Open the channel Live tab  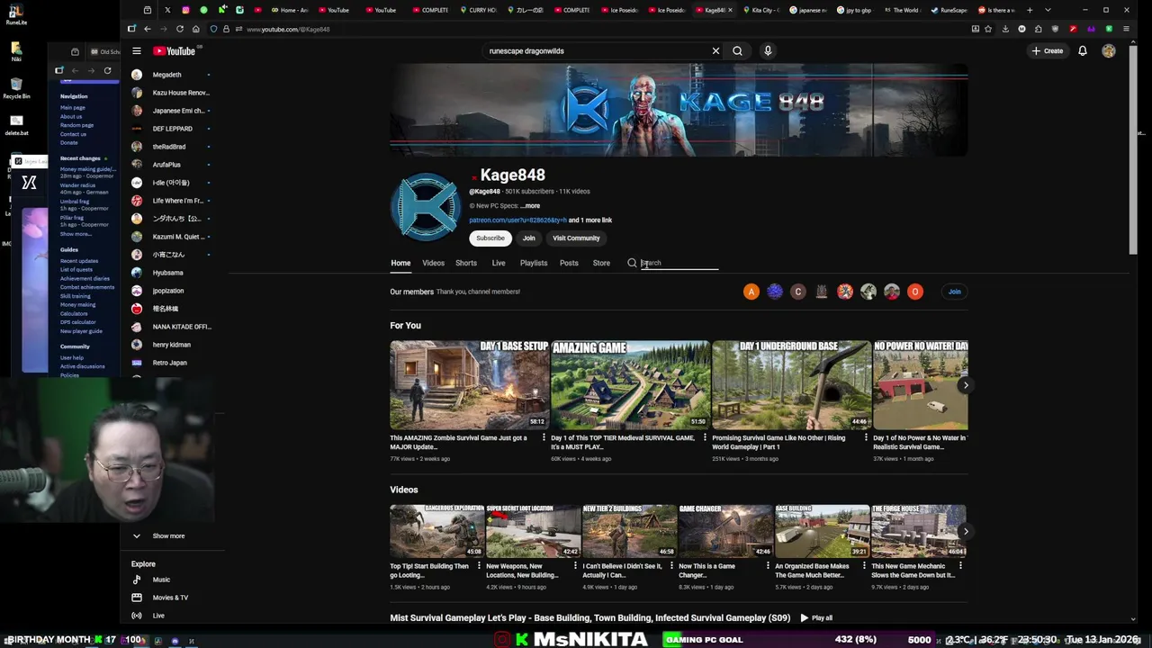pos(499,263)
